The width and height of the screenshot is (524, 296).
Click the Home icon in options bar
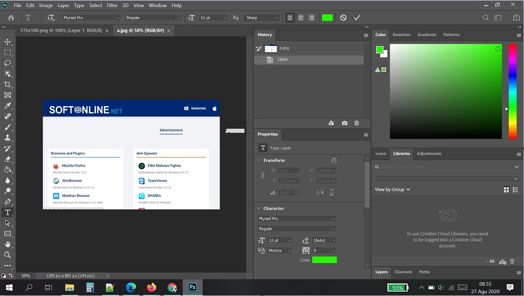(x=11, y=18)
